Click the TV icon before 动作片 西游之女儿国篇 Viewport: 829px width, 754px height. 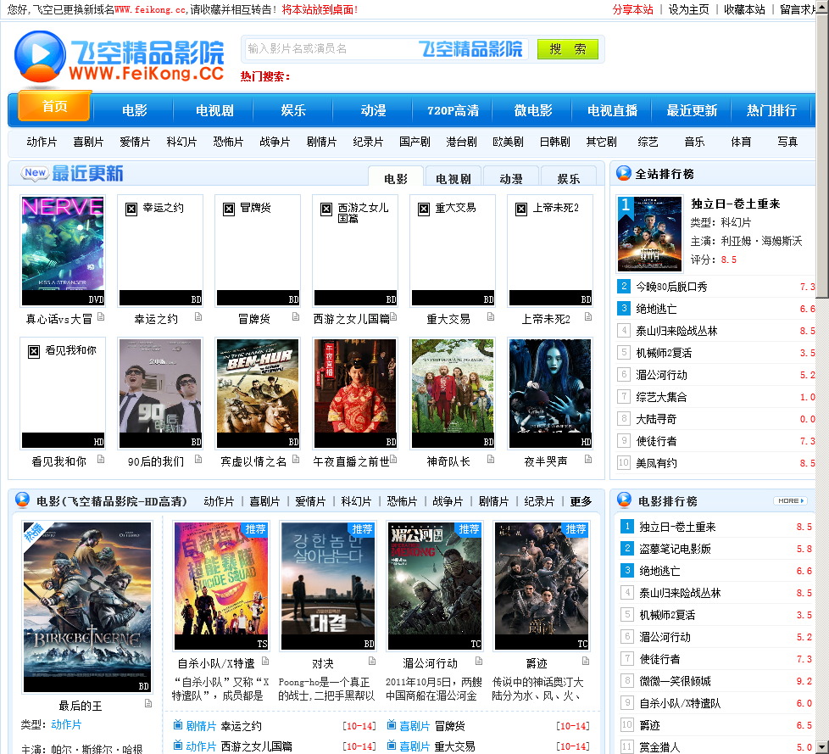click(x=178, y=745)
